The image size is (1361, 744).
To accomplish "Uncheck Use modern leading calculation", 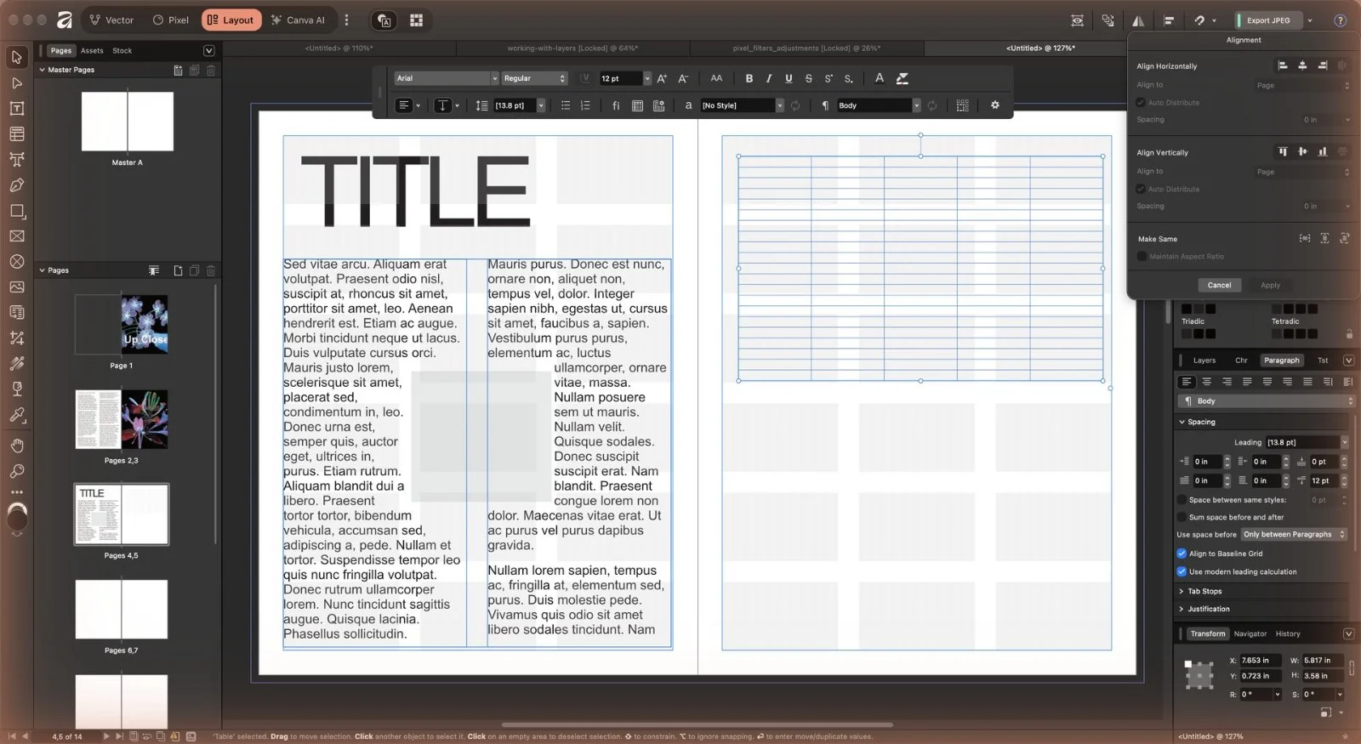I will (1182, 571).
